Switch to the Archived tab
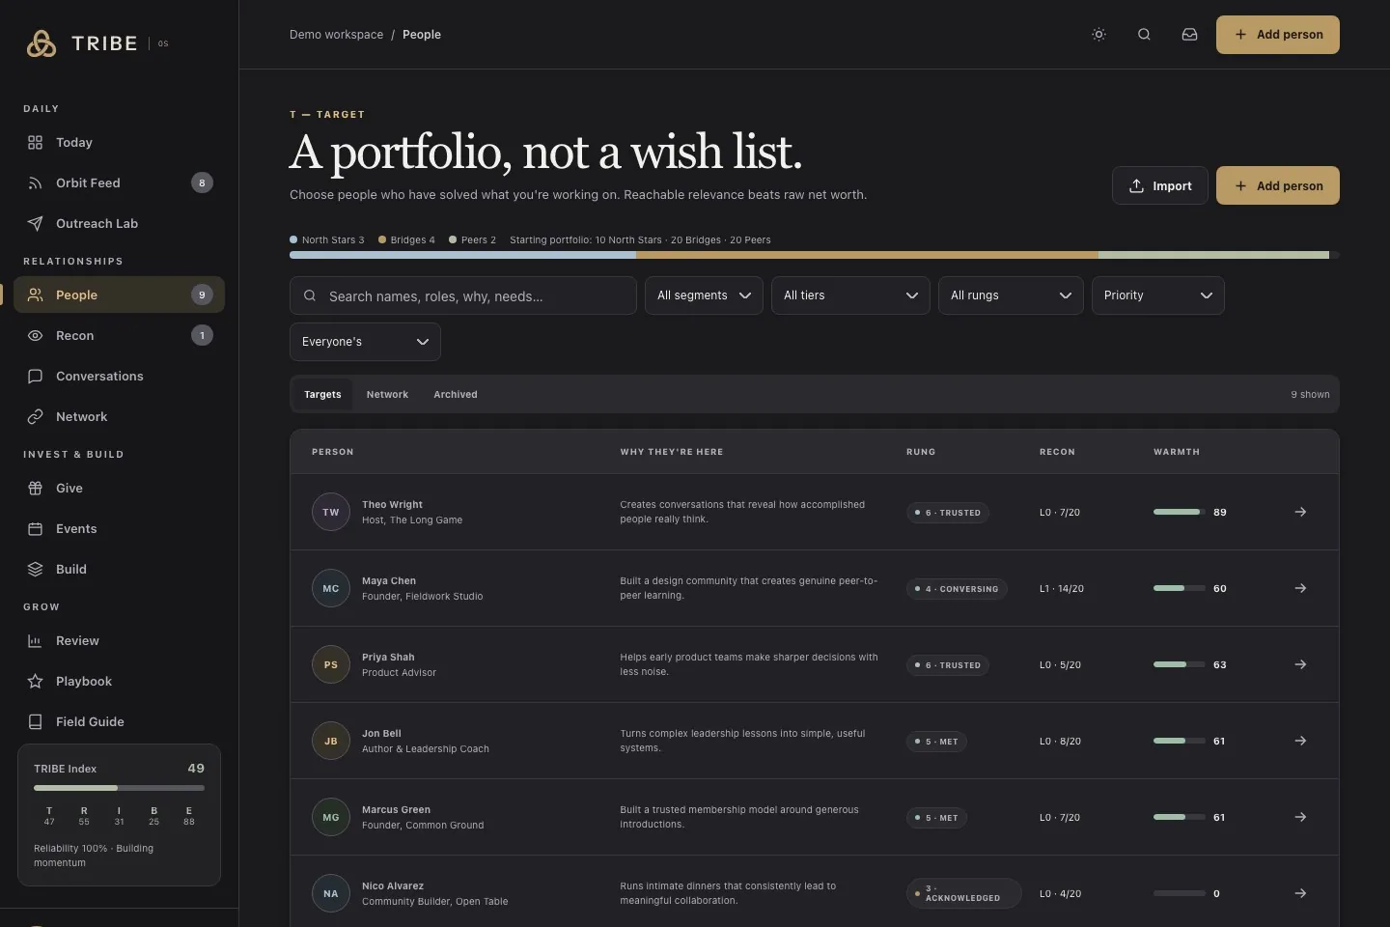Screen dimensions: 1390x927 [456, 394]
